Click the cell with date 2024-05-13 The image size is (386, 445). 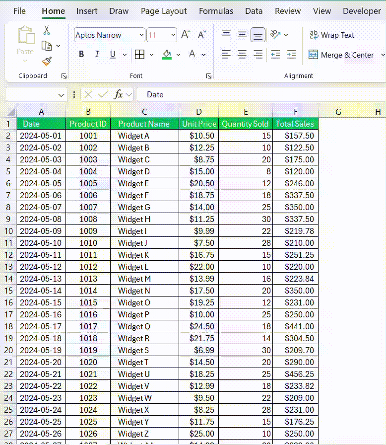(x=41, y=279)
